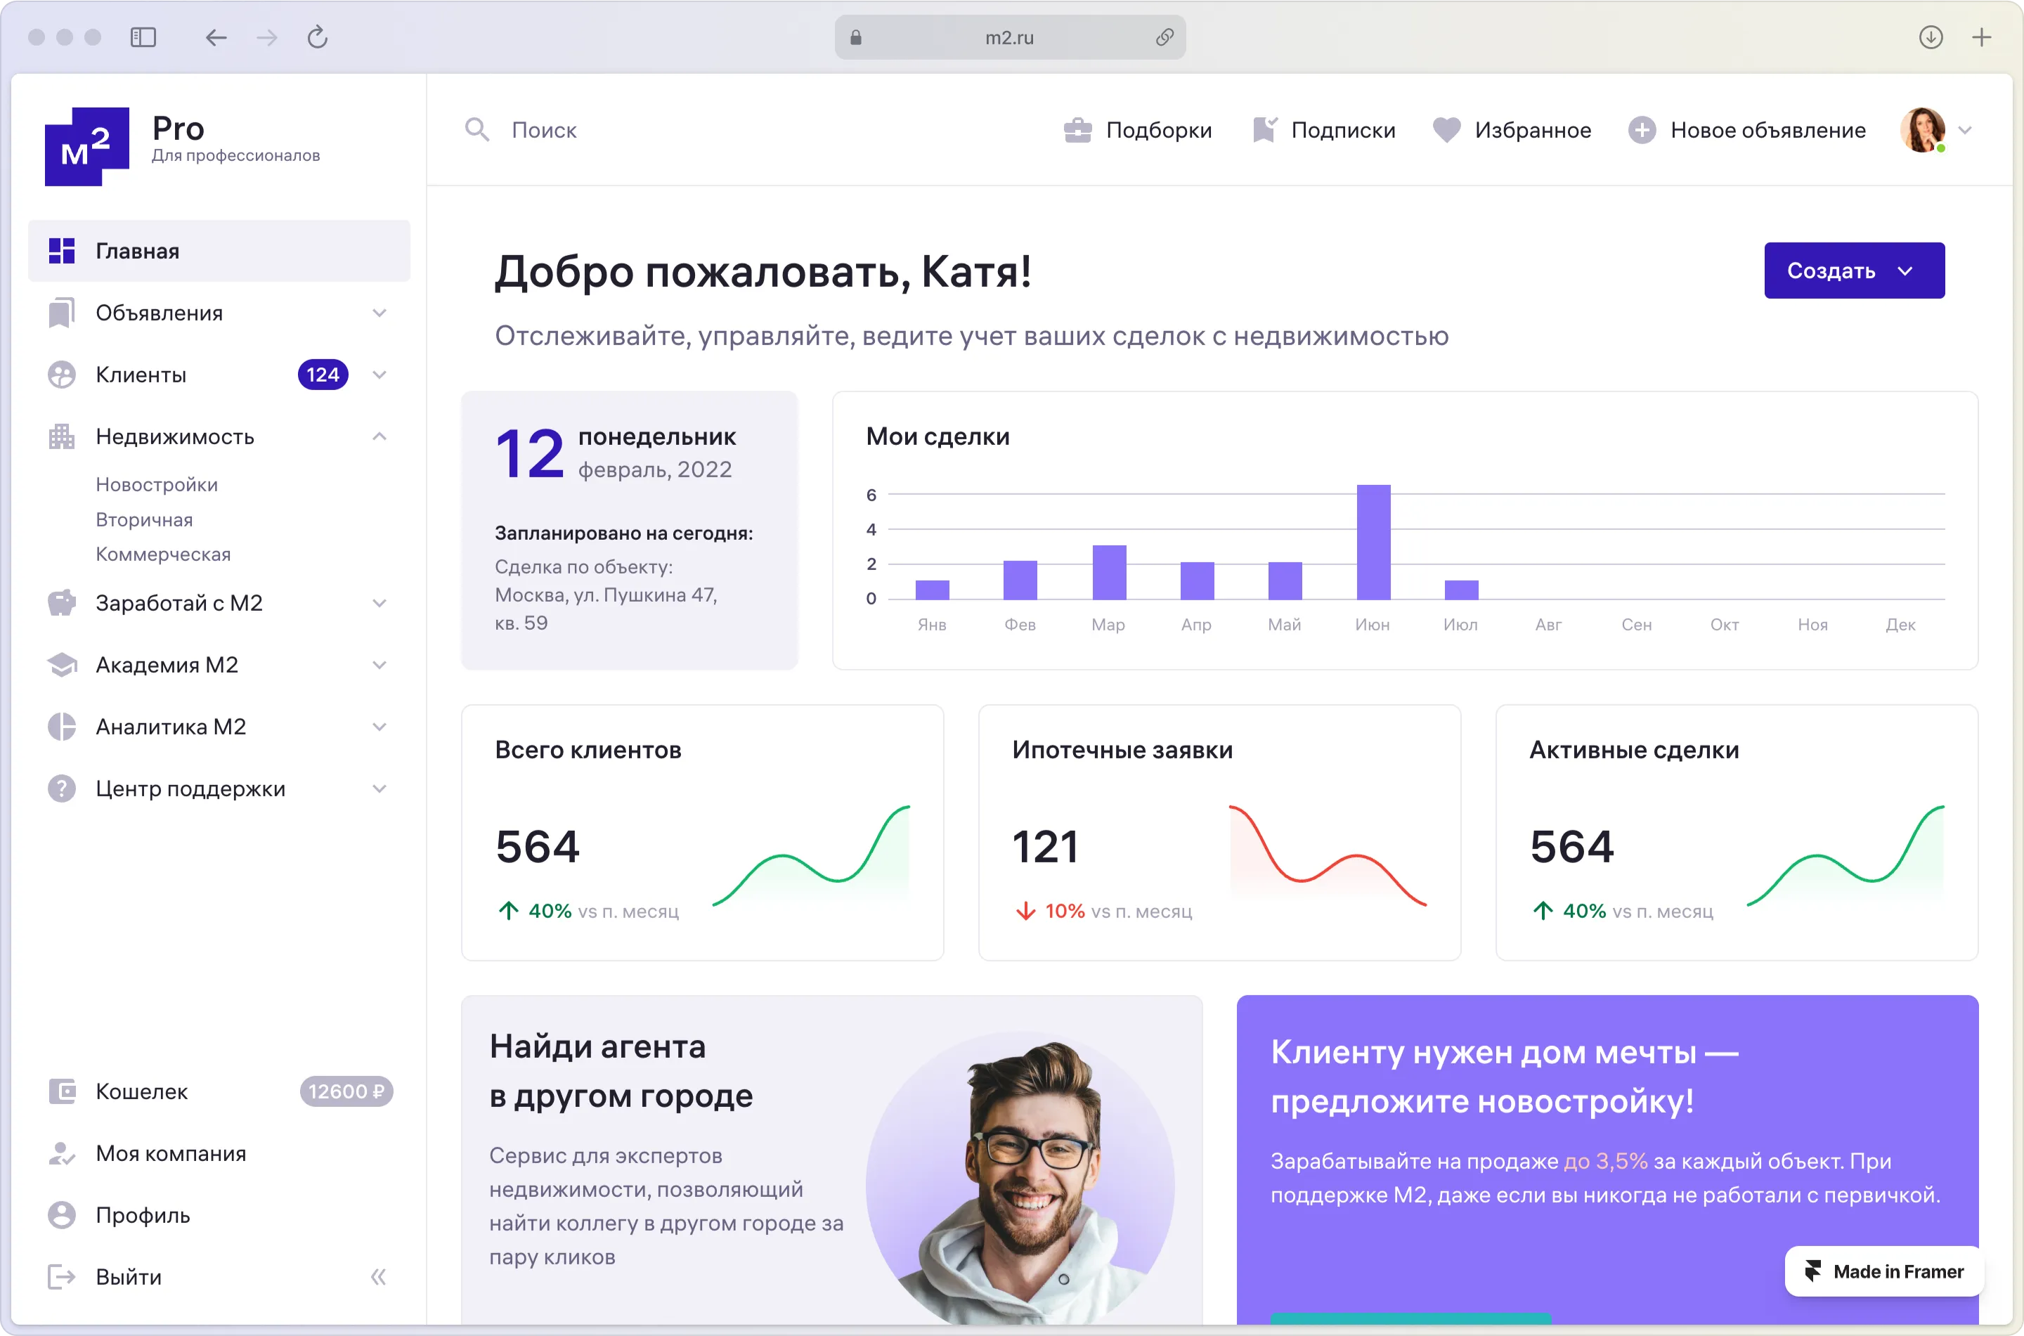Click the Избранное heart icon
The image size is (2024, 1336).
[1446, 129]
